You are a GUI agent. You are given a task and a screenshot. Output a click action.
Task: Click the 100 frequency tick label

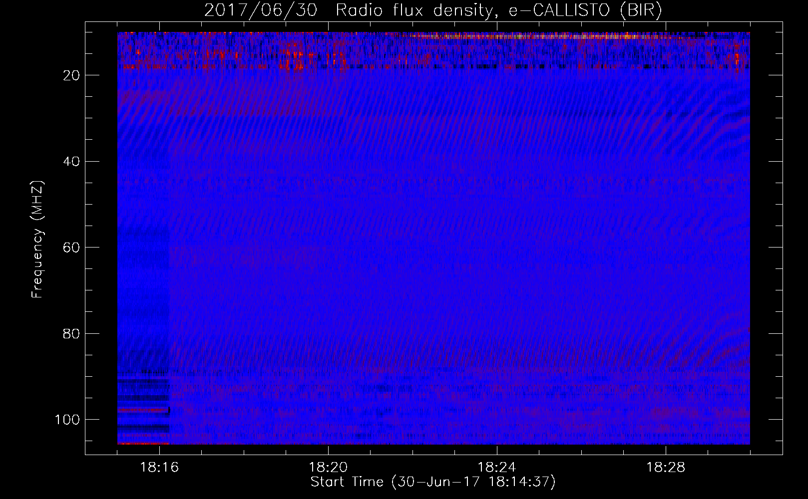pyautogui.click(x=67, y=420)
